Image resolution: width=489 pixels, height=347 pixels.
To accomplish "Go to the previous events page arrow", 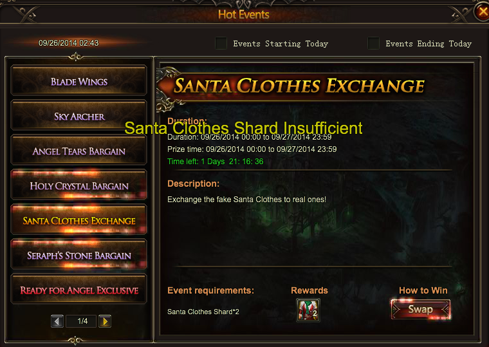I will tap(57, 321).
